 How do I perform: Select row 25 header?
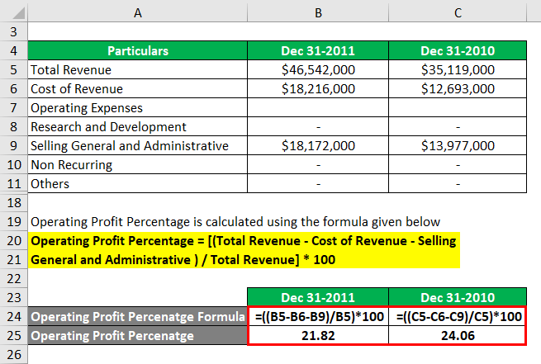14,335
